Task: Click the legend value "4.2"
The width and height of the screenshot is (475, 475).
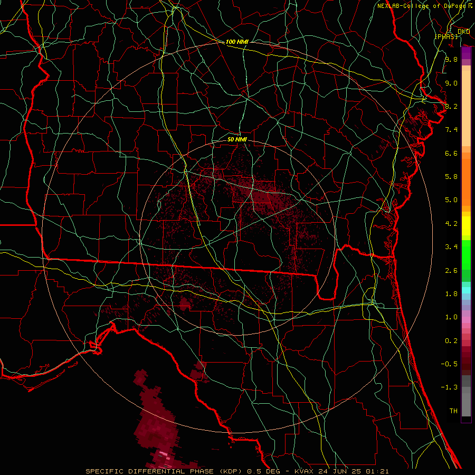Action: [451, 224]
